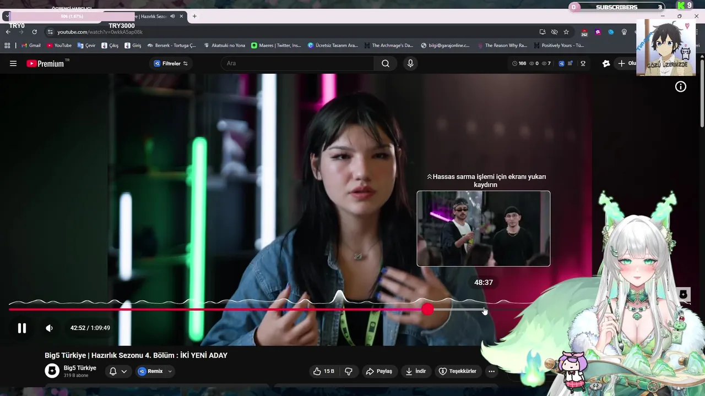Click the red playhead scrubber knob

tap(428, 309)
